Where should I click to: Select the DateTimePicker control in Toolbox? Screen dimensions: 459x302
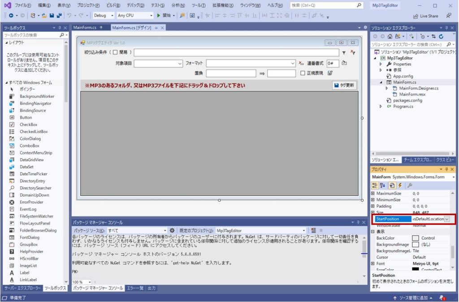pos(33,174)
